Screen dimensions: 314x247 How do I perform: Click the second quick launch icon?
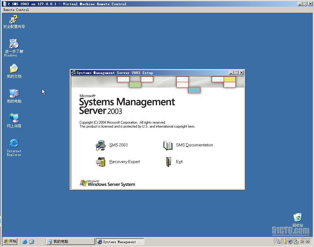pos(32,242)
